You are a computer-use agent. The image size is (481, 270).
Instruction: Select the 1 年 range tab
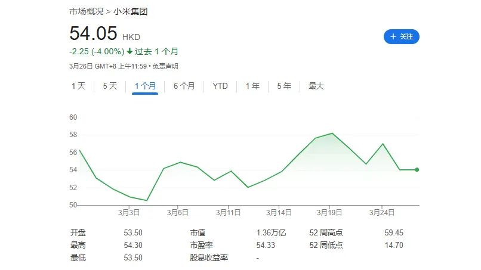coord(252,86)
